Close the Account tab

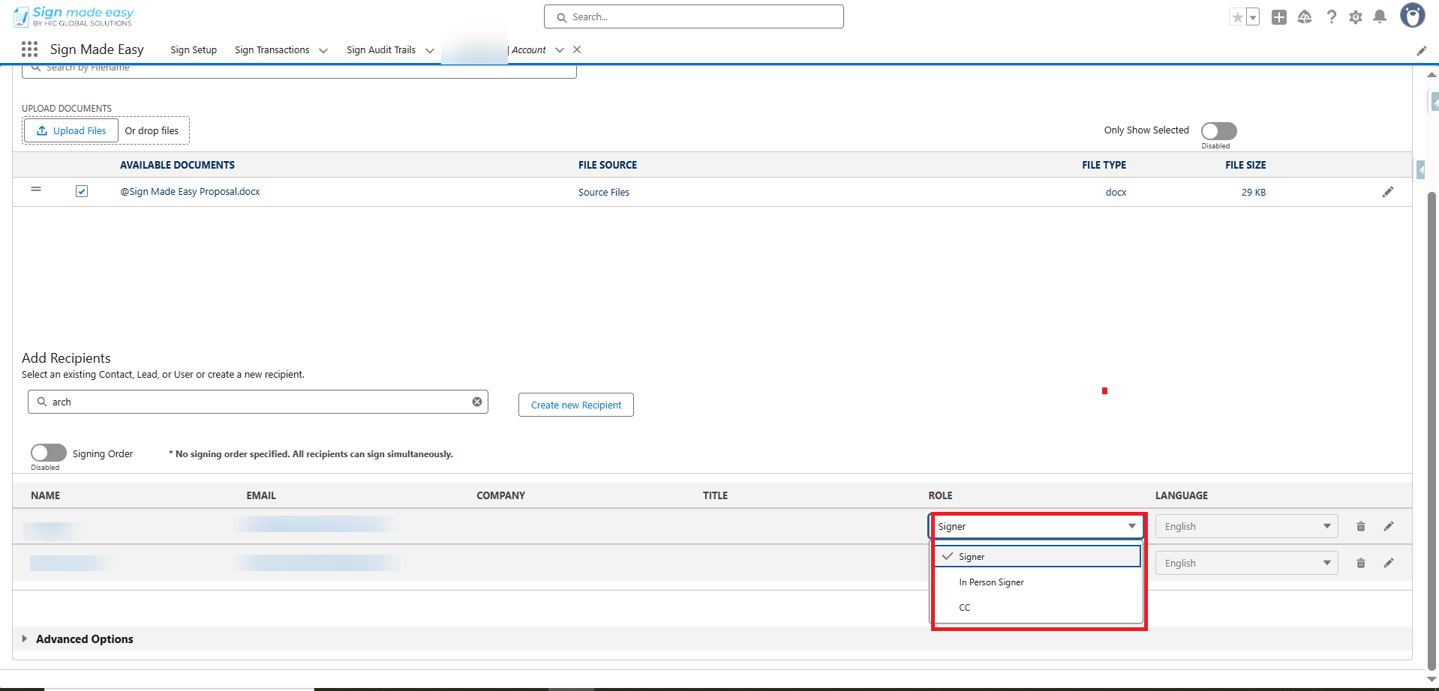click(x=577, y=49)
